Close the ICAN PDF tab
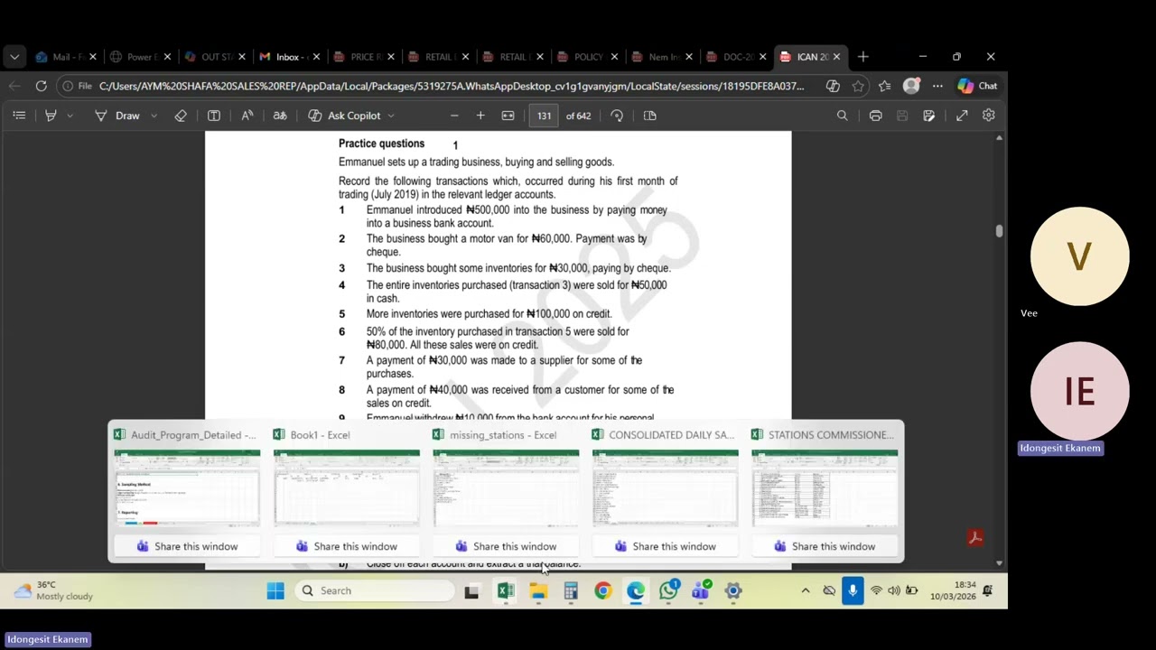Image resolution: width=1156 pixels, height=650 pixels. [x=836, y=57]
